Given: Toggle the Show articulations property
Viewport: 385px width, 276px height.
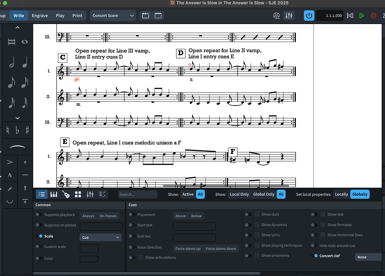Looking at the screenshot, I should pyautogui.click(x=133, y=257).
